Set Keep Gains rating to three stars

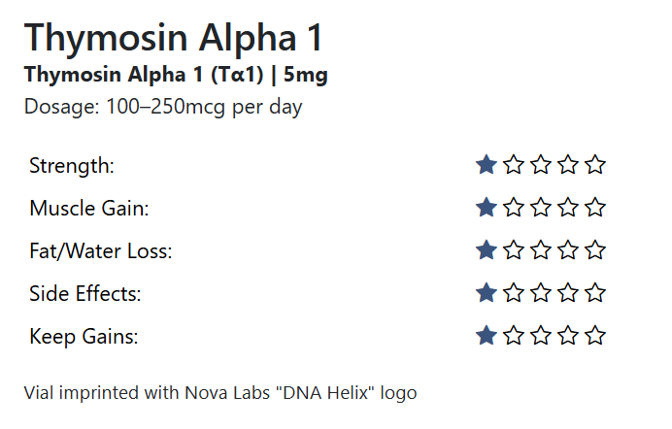coord(541,336)
